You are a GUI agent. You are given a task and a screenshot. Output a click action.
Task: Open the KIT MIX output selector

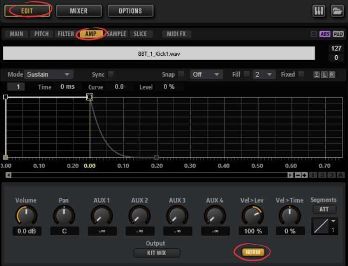click(156, 253)
